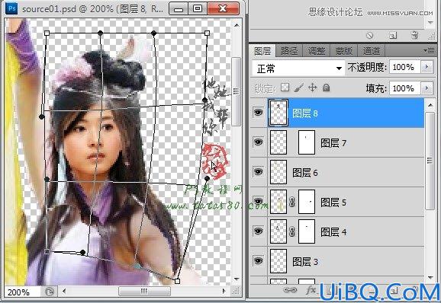Open the layers panel flyout menu
This screenshot has height=303, width=441.
429,51
